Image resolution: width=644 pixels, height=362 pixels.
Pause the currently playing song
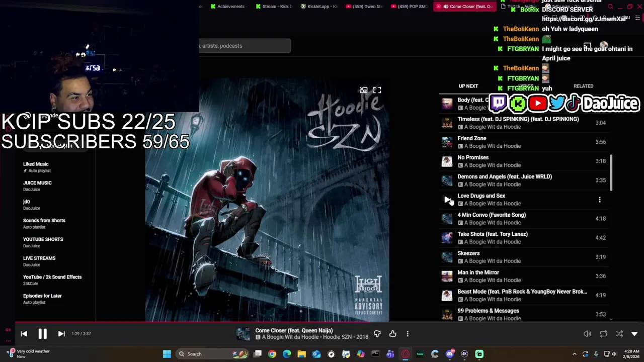point(42,333)
